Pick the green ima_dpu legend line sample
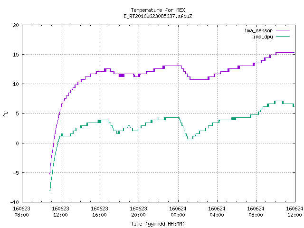 [283, 37]
